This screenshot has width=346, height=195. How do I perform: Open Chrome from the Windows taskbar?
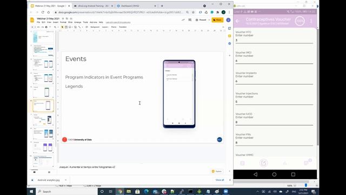120,191
